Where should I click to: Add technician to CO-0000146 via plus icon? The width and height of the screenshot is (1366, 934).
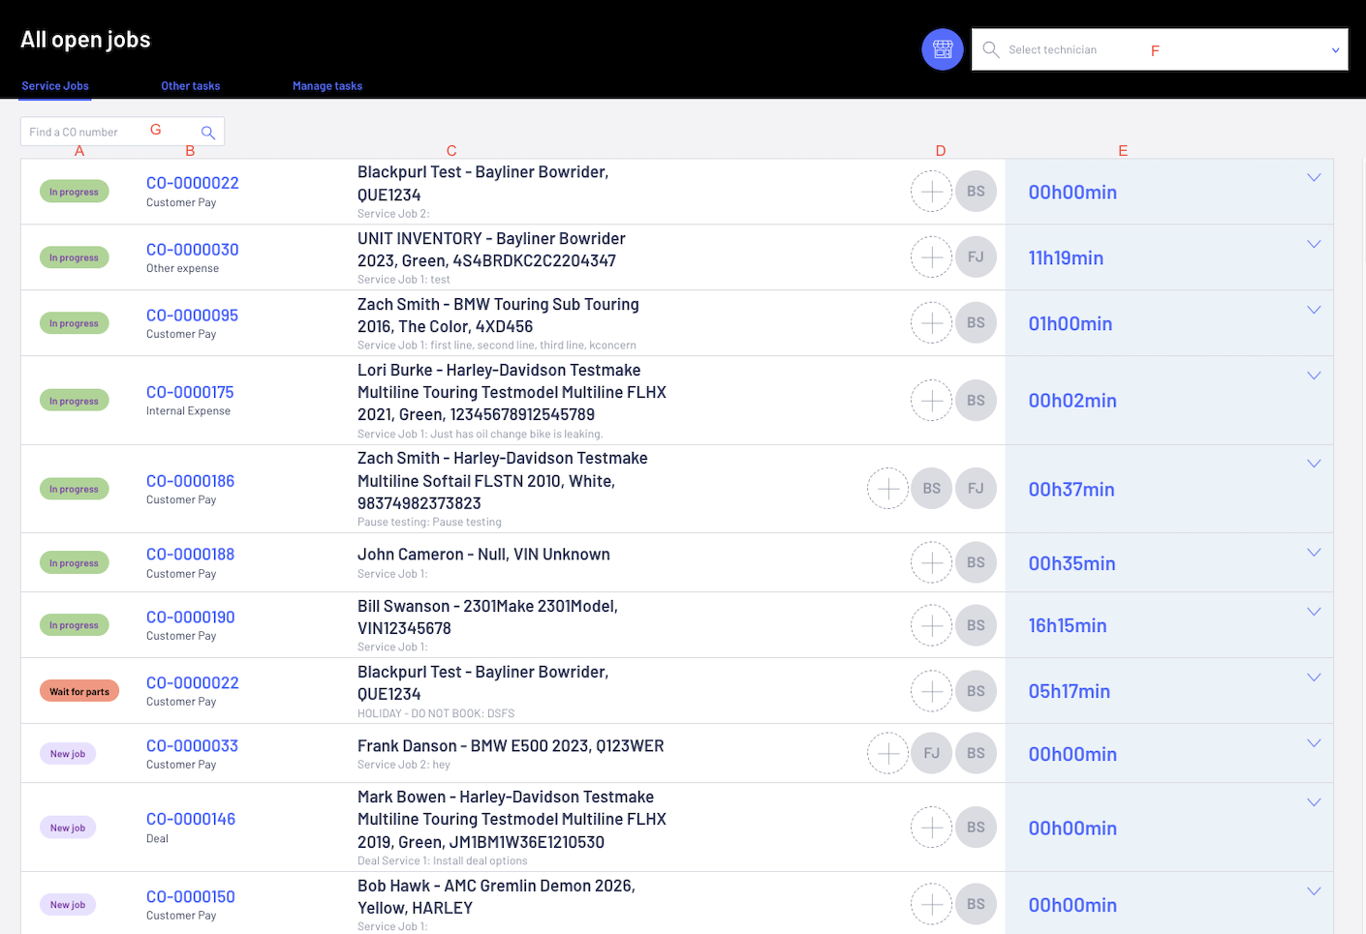coord(931,828)
